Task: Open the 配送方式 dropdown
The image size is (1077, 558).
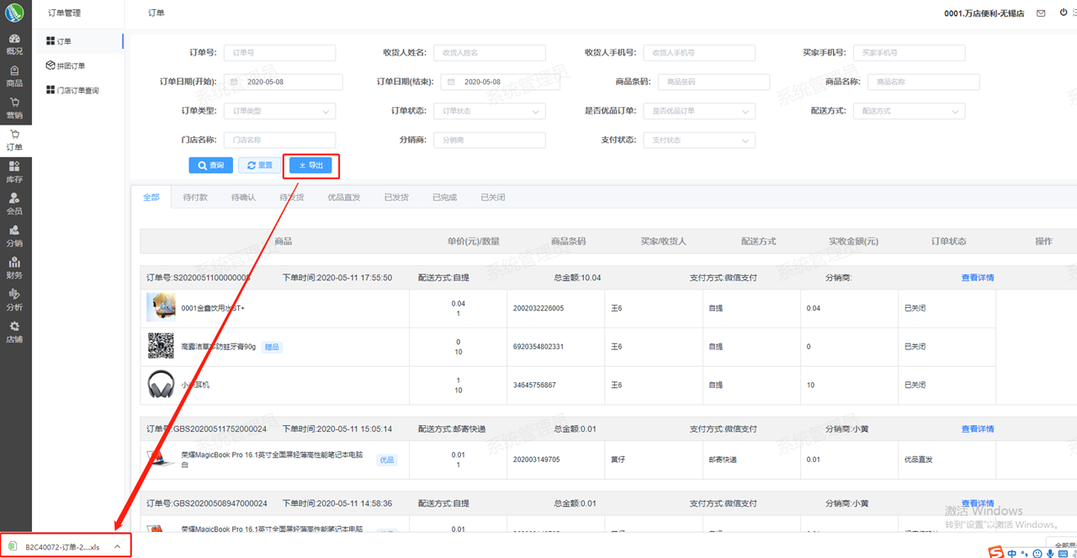Action: [908, 111]
